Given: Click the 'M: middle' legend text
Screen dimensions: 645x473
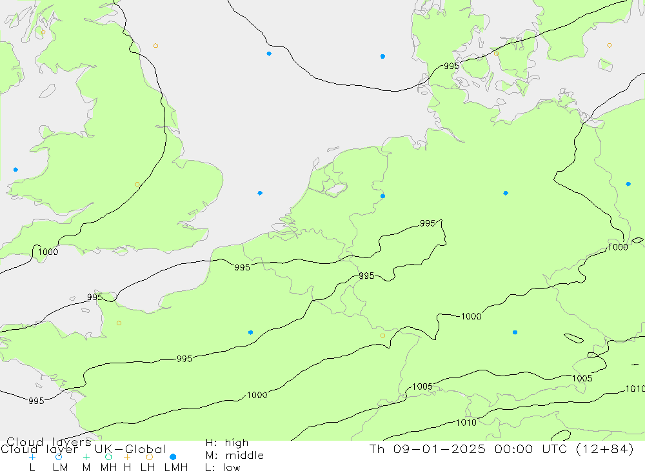Looking at the screenshot, I should coord(235,456).
